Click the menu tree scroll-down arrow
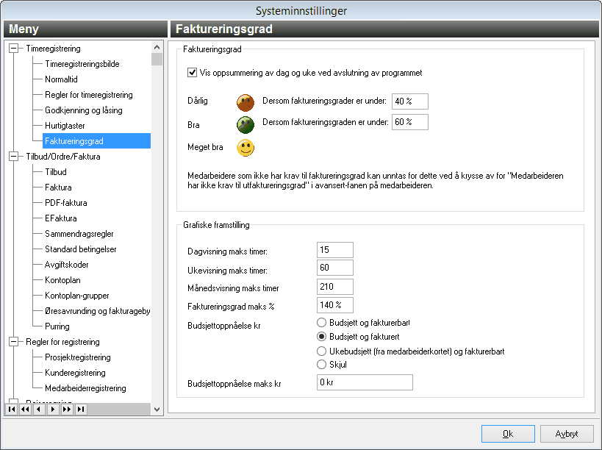This screenshot has width=602, height=450. pos(157,410)
